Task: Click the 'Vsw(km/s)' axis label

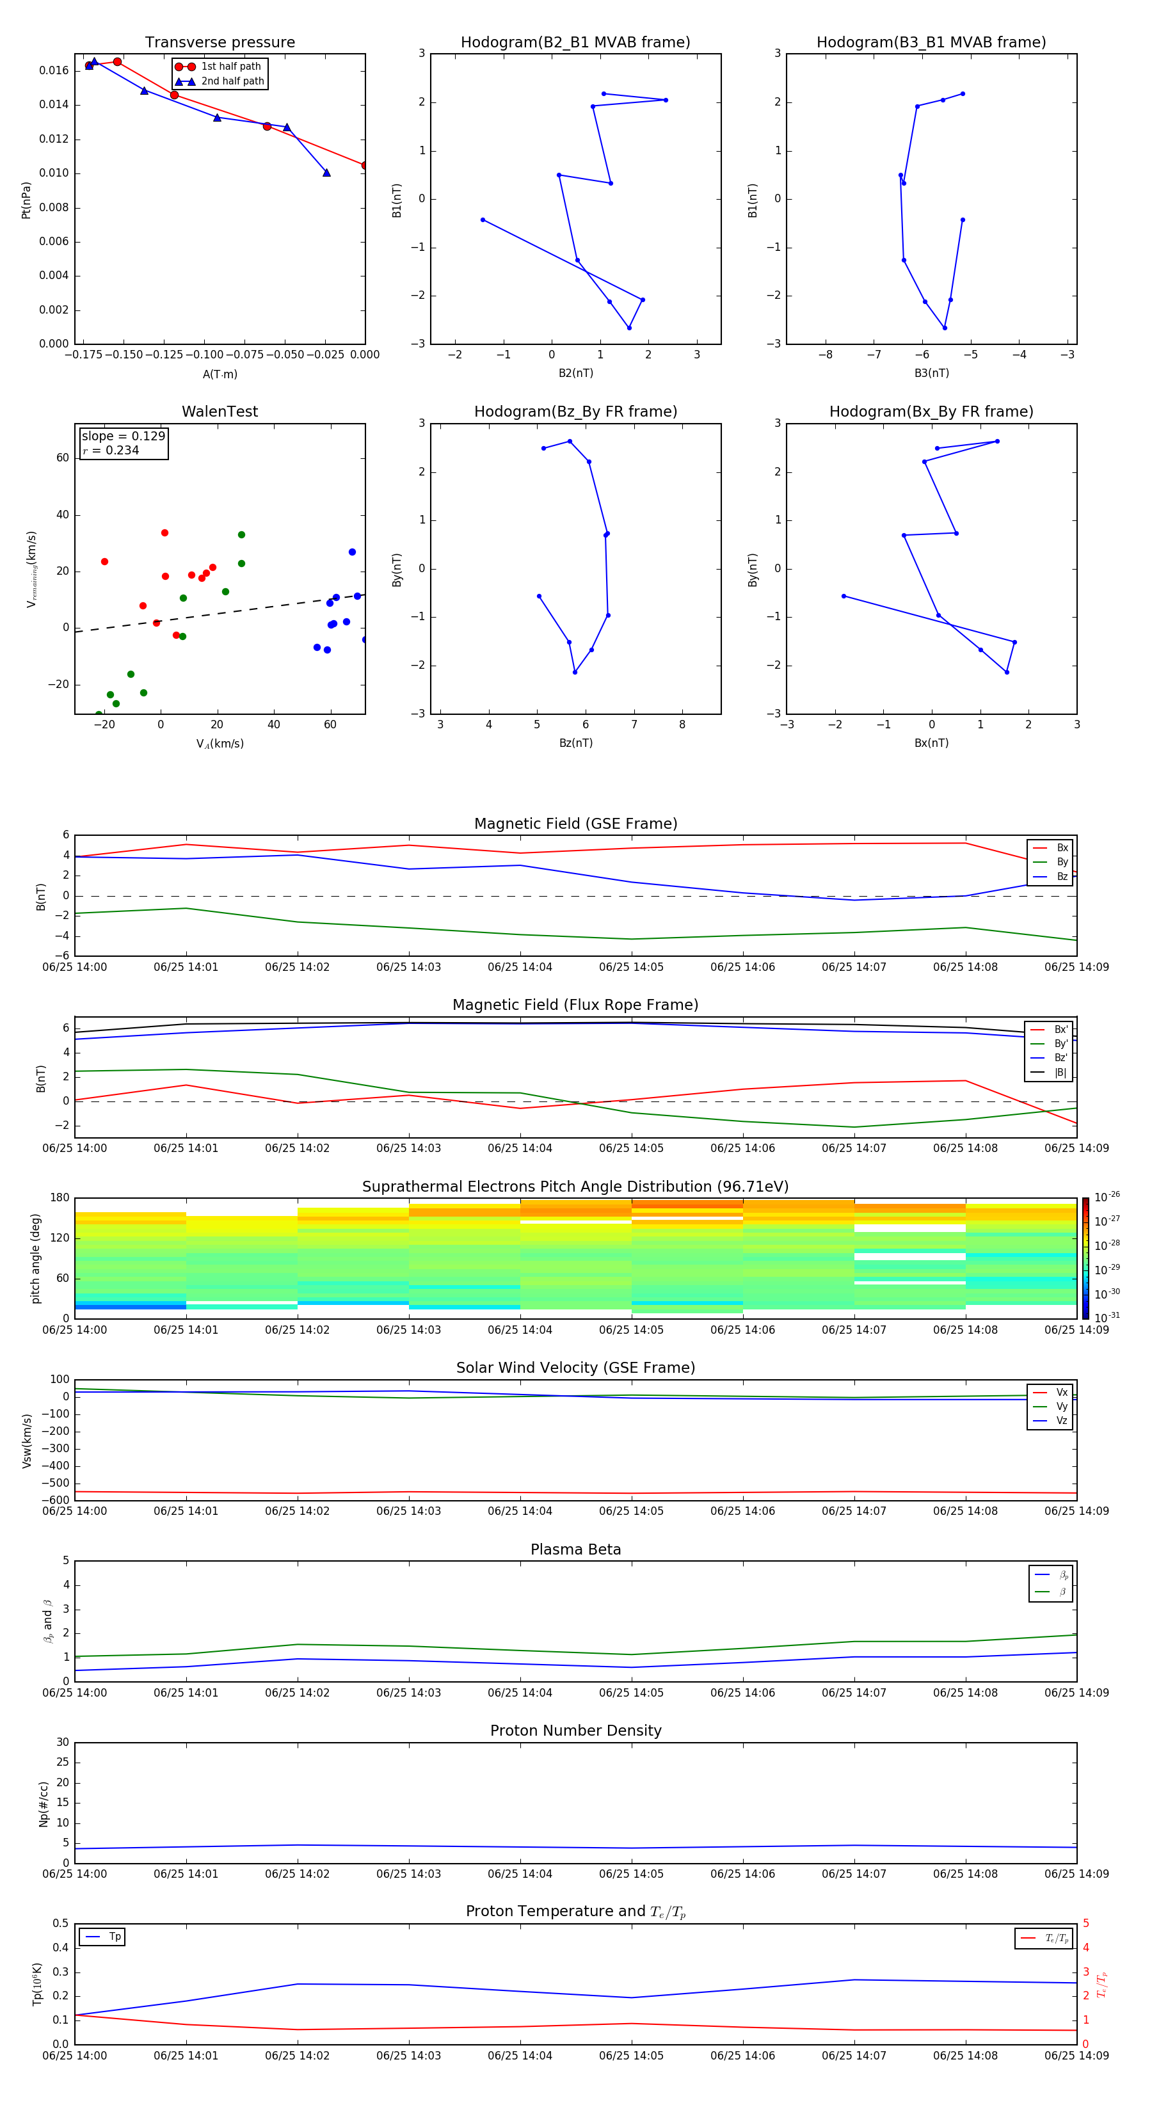Action: (26, 1441)
